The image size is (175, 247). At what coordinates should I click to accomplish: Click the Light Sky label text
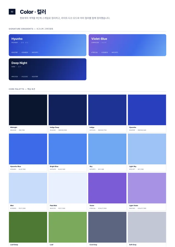[133, 166]
